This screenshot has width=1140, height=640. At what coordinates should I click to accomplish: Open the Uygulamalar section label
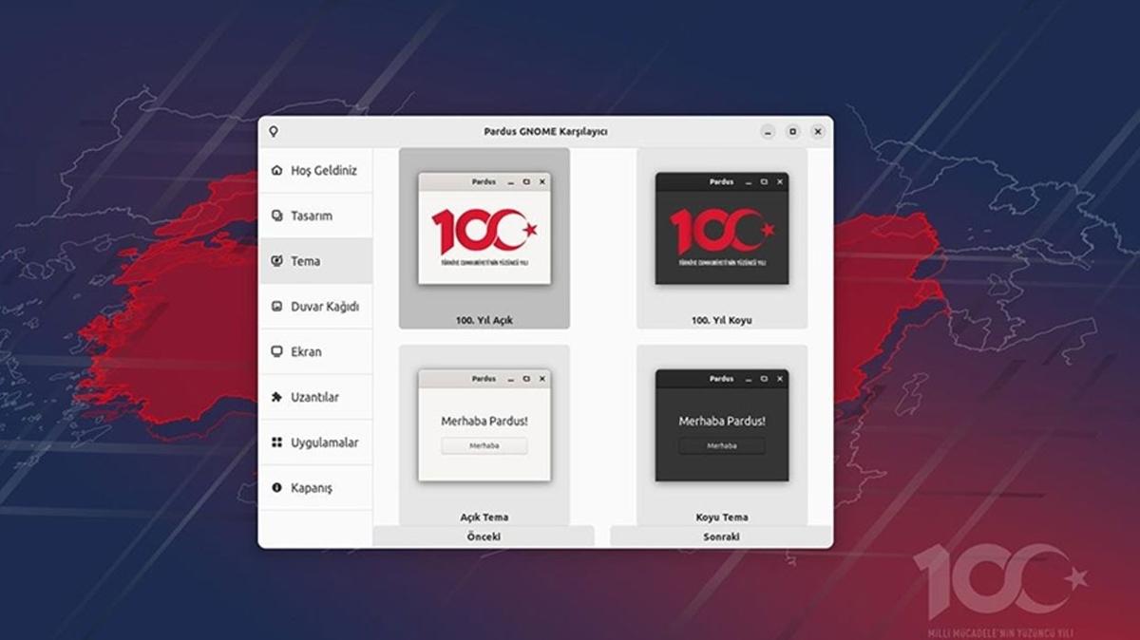[x=324, y=442]
